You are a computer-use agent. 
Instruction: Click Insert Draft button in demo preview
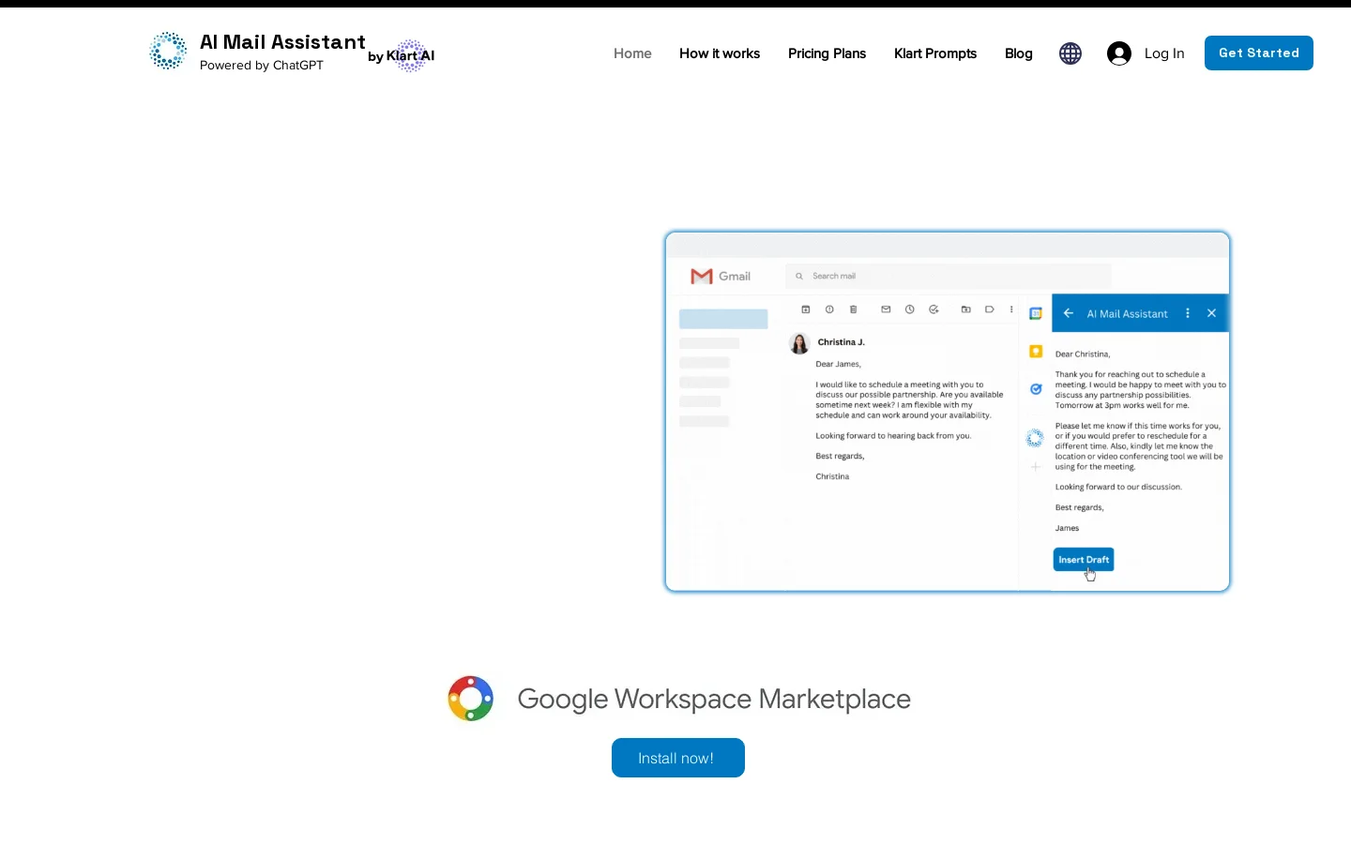(1084, 559)
